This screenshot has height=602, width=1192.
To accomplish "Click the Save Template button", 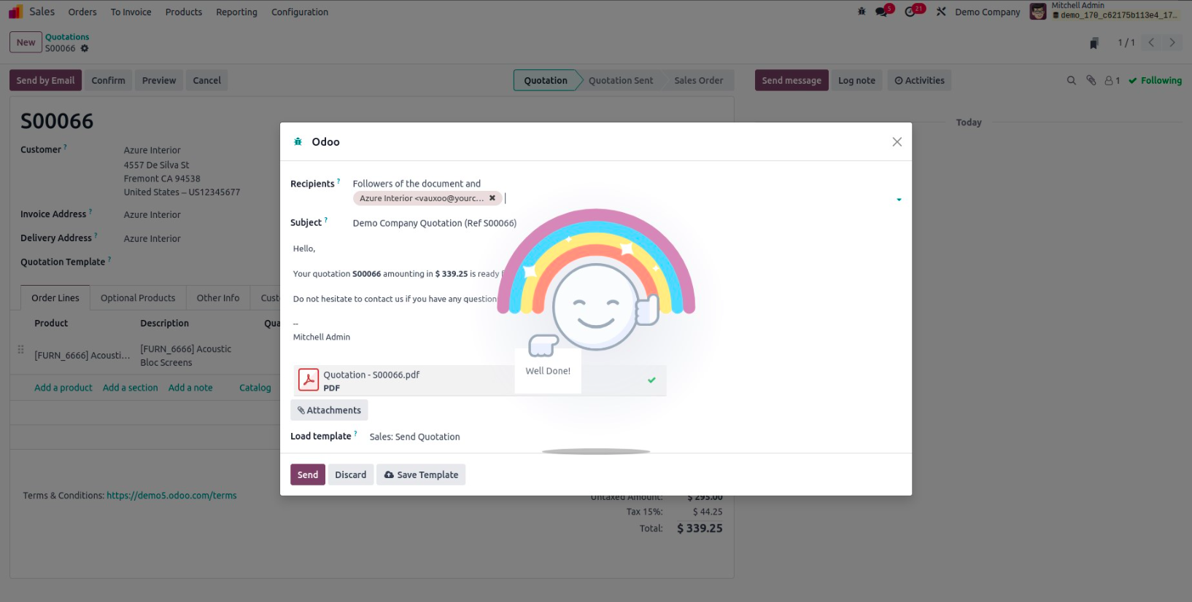I will (x=421, y=475).
